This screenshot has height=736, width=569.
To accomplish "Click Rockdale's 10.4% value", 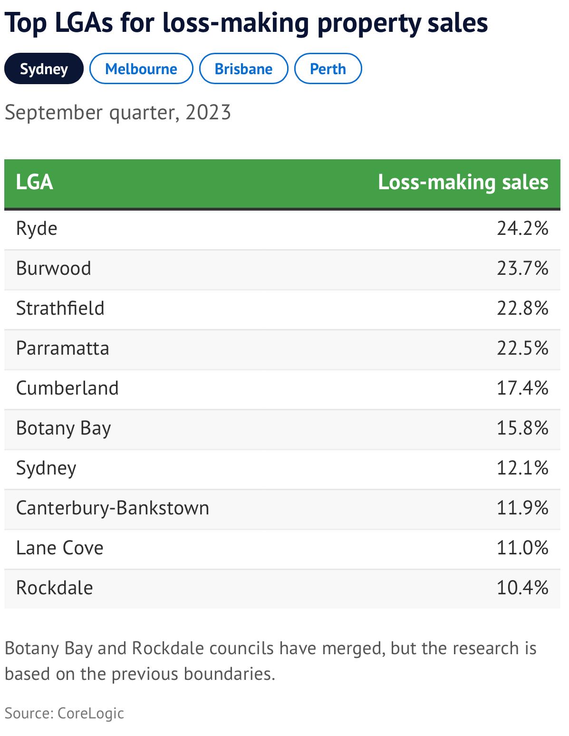I will coord(522,588).
